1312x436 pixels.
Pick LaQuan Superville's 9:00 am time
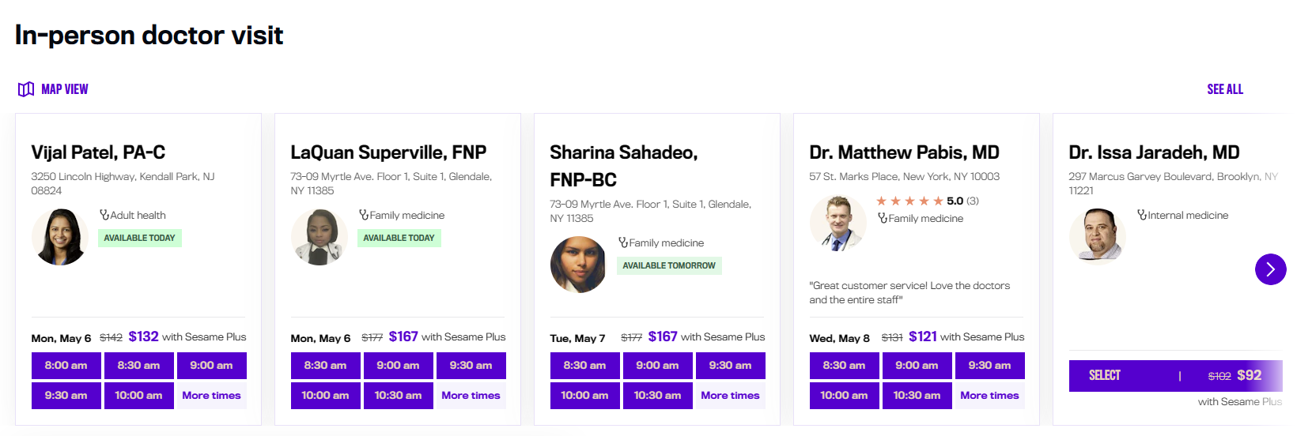(398, 366)
